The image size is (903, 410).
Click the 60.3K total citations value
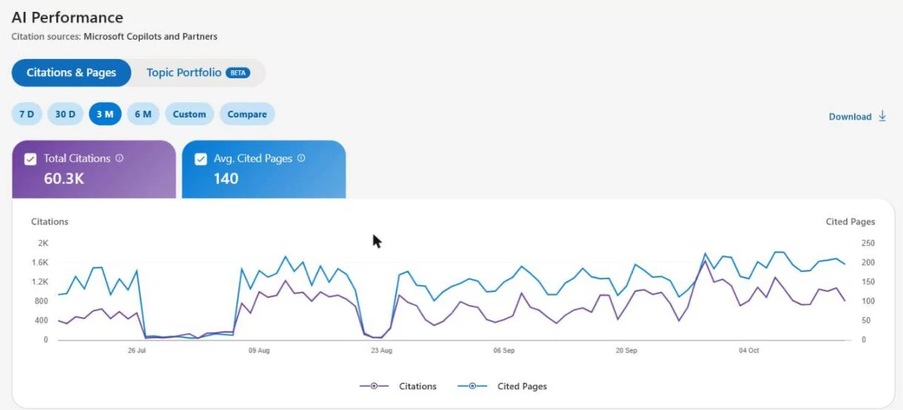[x=62, y=178]
